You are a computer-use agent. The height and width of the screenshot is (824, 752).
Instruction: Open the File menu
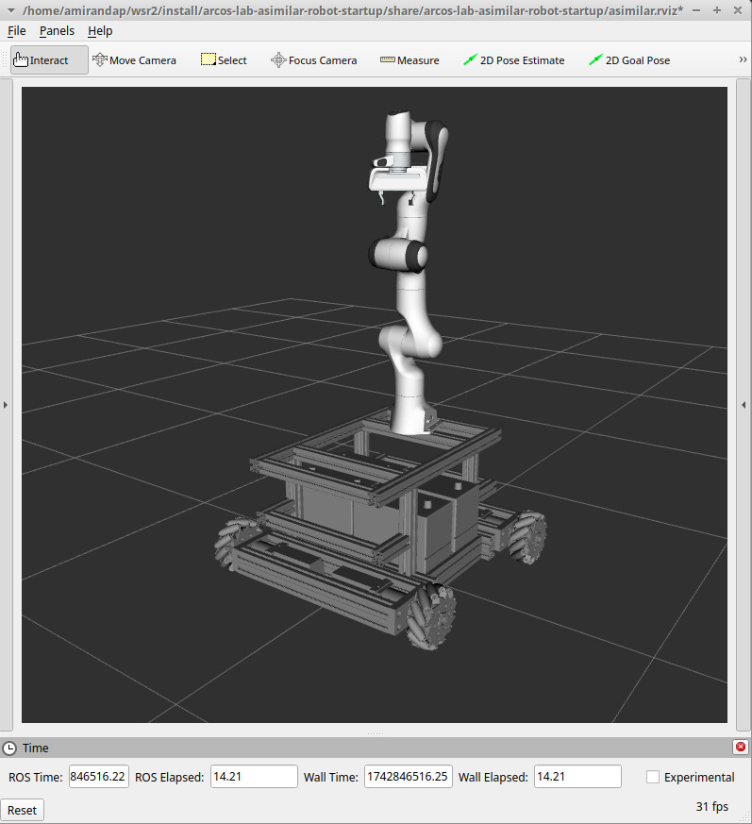tap(17, 31)
